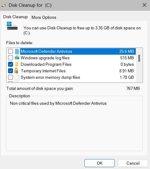
Task: Click the 25.6 MB size value
Action: 126,51
